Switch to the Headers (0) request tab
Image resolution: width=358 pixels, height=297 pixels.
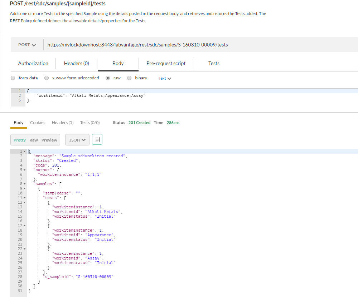(x=77, y=63)
